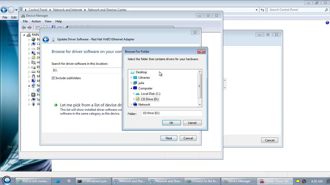Select the Libraries folder icon
The height and width of the screenshot is (185, 330).
pos(135,78)
